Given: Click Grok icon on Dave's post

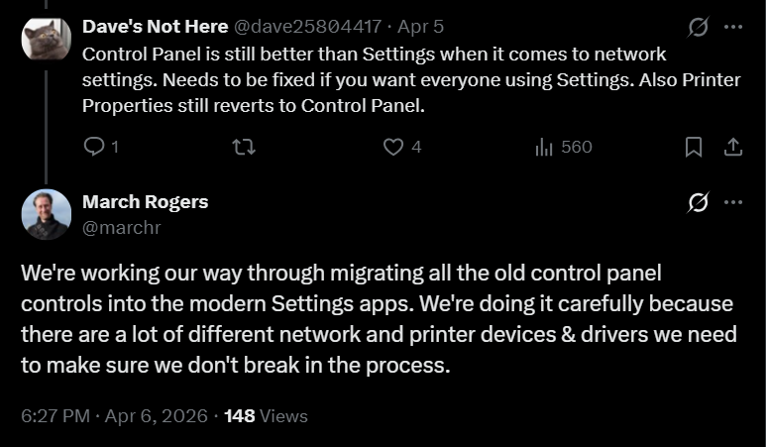Looking at the screenshot, I should point(698,27).
